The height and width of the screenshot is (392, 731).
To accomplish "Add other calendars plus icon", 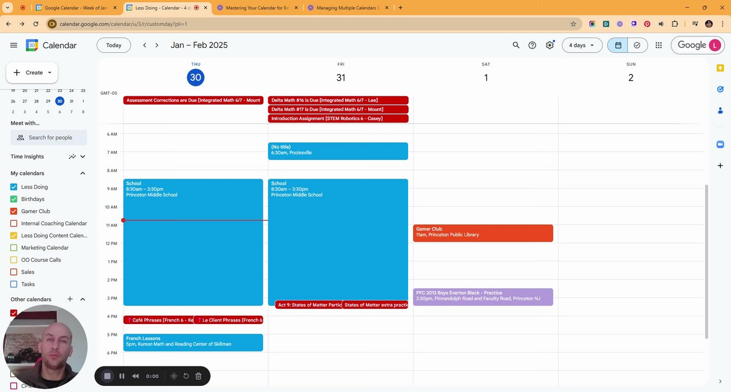I will point(70,299).
